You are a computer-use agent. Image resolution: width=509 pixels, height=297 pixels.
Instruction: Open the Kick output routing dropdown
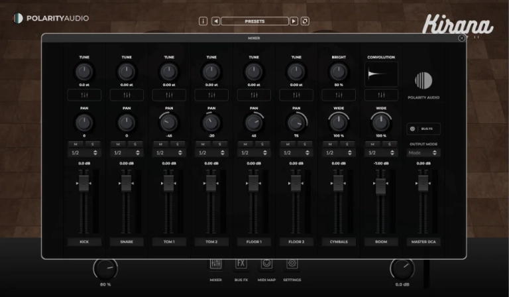(84, 152)
